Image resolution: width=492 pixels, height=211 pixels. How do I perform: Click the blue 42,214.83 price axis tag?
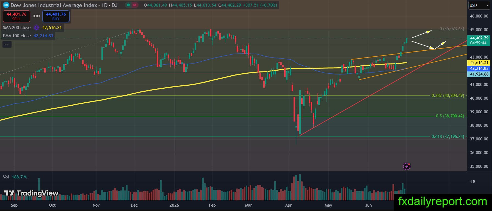(x=479, y=68)
